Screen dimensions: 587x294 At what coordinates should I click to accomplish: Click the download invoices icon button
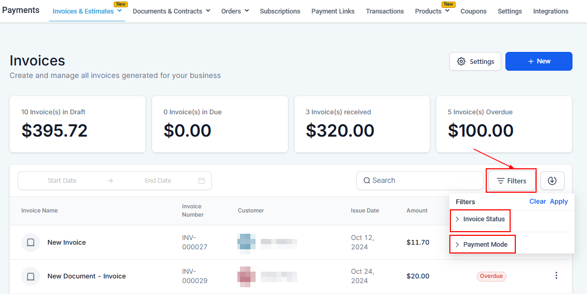coord(552,181)
